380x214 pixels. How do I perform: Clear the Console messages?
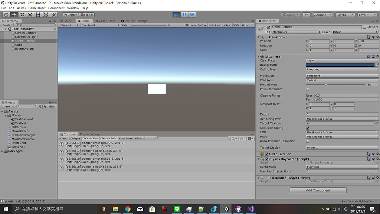(63, 138)
